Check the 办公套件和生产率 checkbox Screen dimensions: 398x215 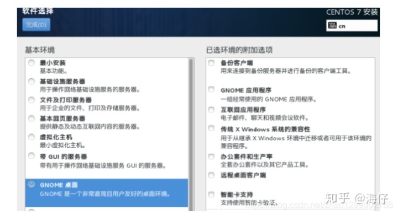click(211, 156)
